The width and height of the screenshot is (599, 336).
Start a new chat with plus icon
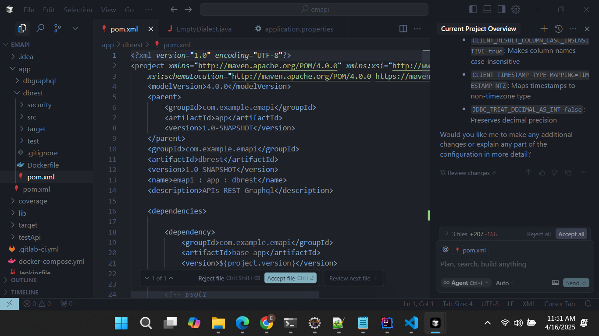click(x=544, y=29)
